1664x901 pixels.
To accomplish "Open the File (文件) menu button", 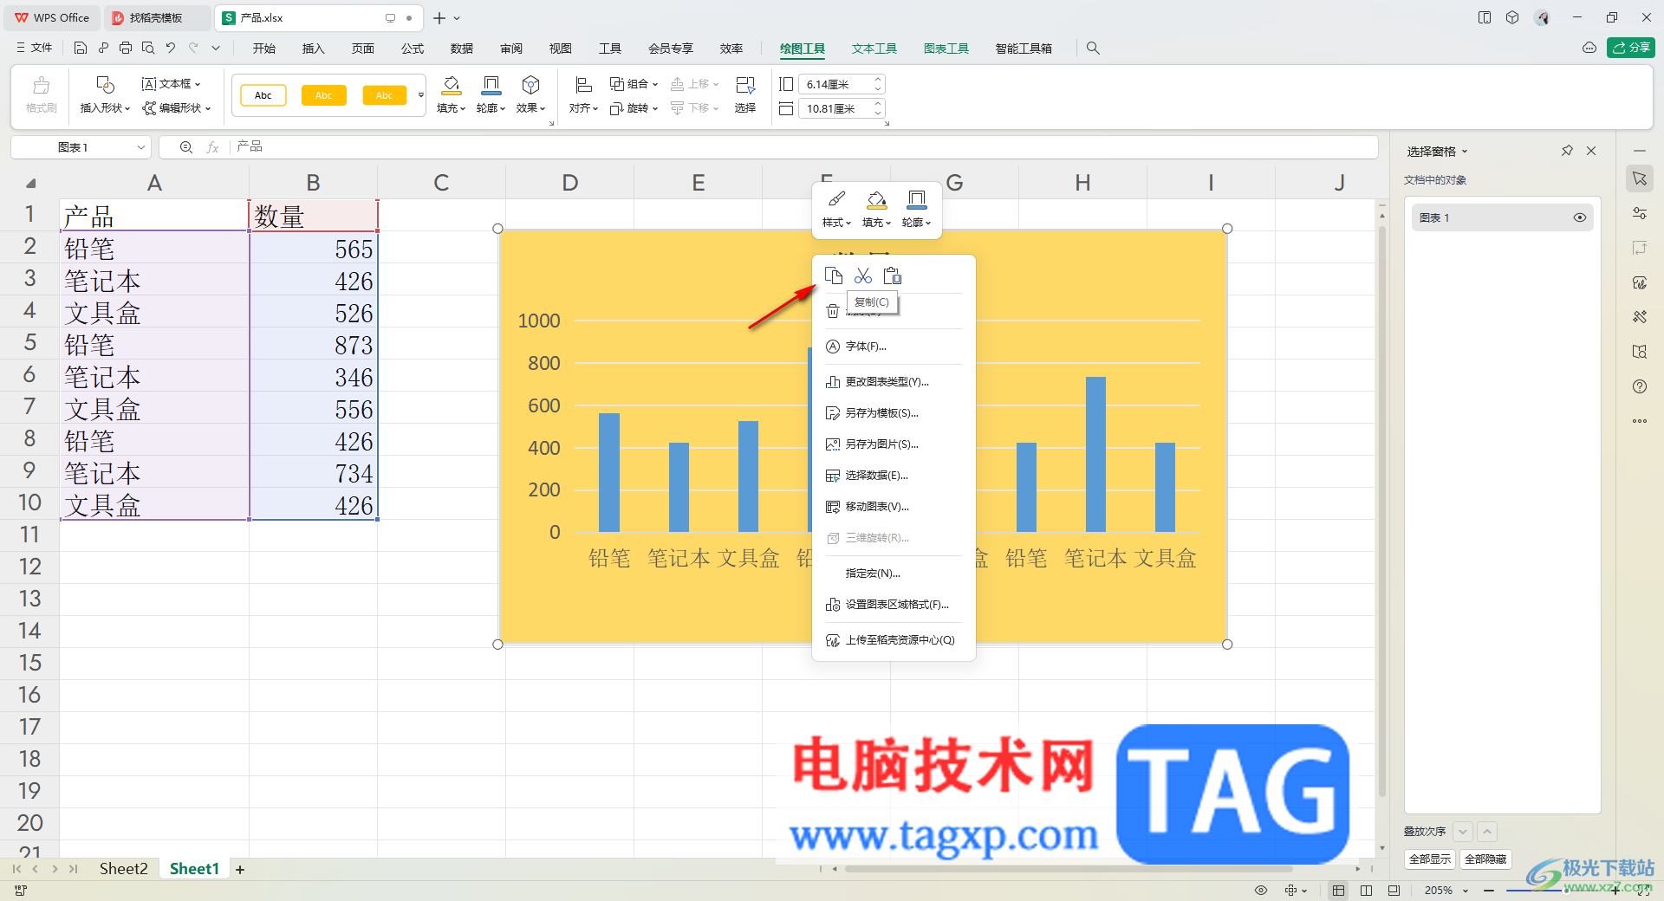I will point(35,49).
